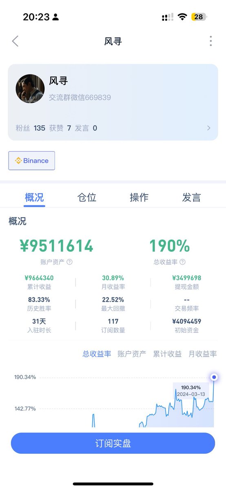Tap the ¥4094459 initial capital value

(187, 321)
